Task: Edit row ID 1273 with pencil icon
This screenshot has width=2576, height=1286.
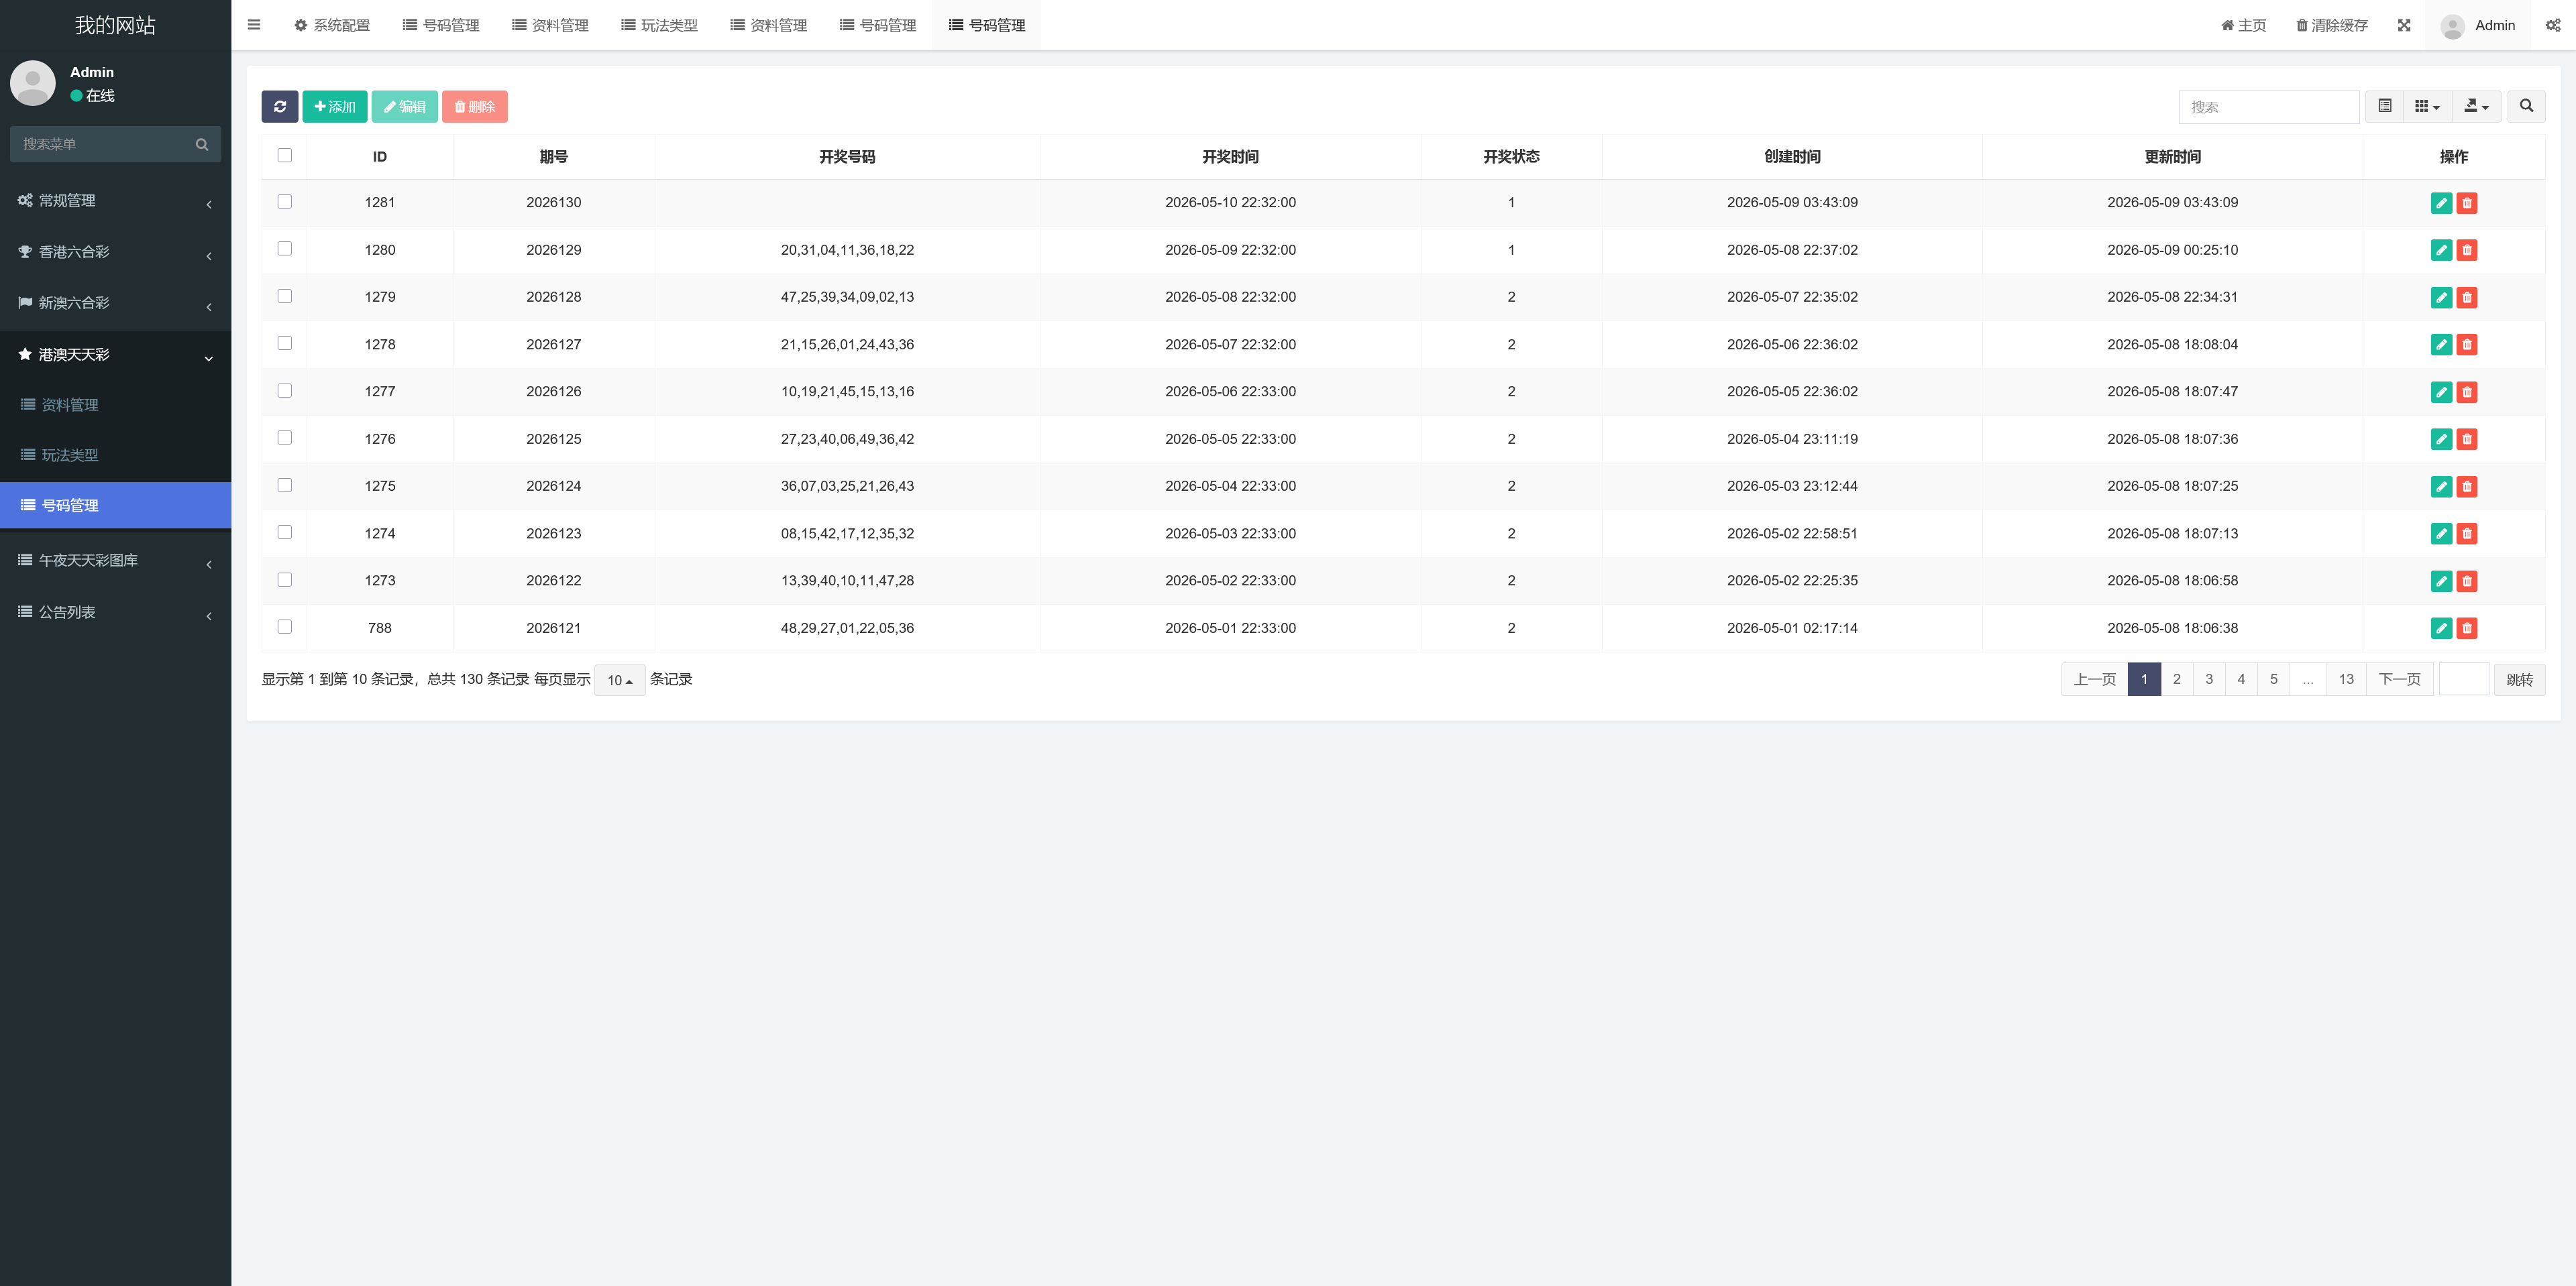Action: point(2441,581)
